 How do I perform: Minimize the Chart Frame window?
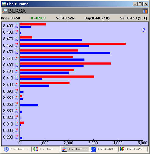click(135, 4)
